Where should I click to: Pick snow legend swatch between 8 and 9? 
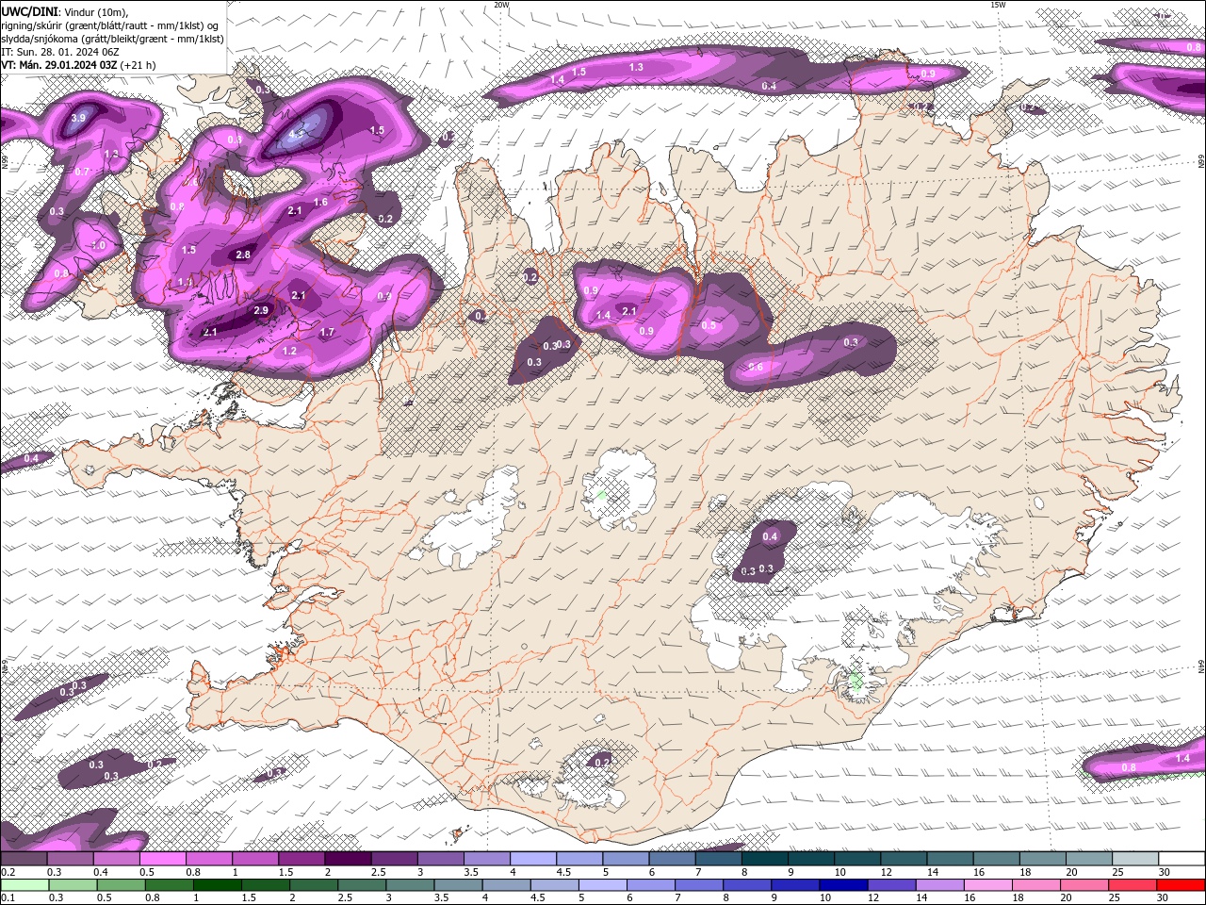[765, 859]
